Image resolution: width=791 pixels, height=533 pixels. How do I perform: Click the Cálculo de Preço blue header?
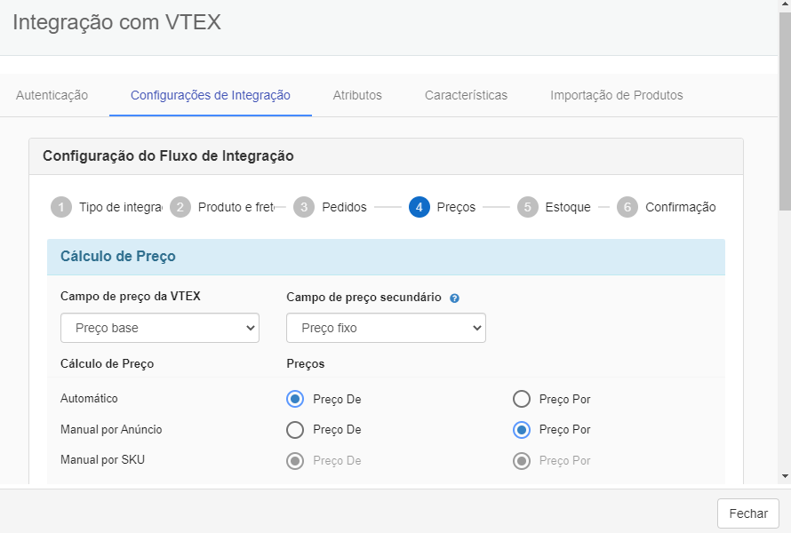tap(386, 257)
